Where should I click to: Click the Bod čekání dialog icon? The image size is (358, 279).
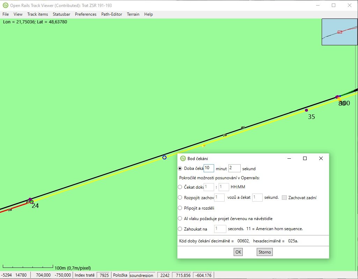tap(183, 158)
